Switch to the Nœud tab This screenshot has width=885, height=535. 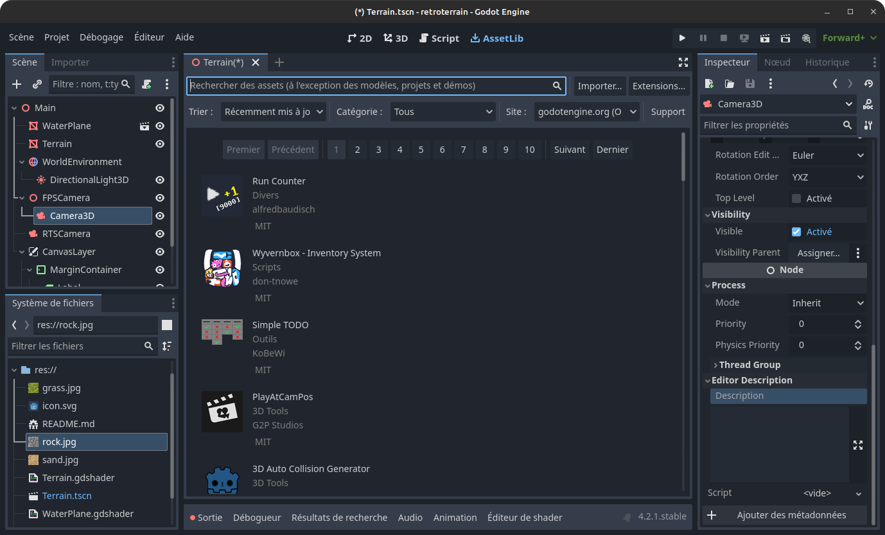click(x=777, y=62)
